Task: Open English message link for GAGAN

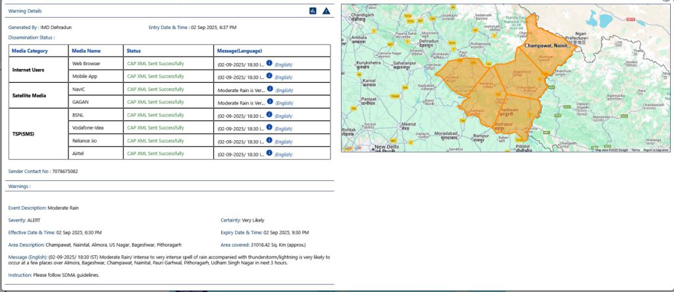Action: (x=284, y=103)
